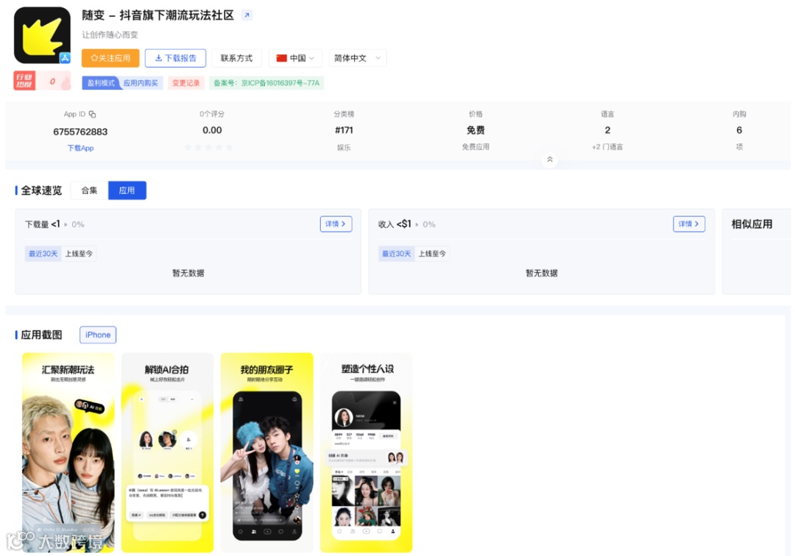Open the 中国 country dropdown

point(295,58)
